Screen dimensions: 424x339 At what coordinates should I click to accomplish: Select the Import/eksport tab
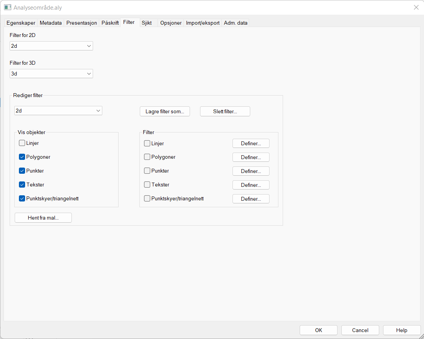(x=202, y=23)
